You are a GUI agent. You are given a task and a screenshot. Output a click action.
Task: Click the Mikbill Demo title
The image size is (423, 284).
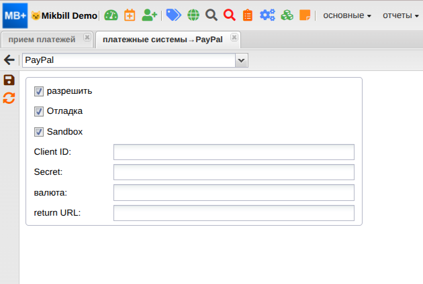(x=69, y=15)
